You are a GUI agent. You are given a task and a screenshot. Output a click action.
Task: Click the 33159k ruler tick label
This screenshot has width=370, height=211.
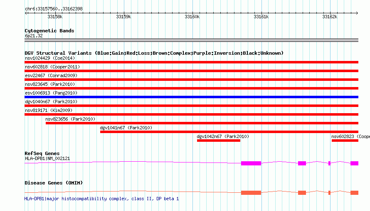[123, 17]
